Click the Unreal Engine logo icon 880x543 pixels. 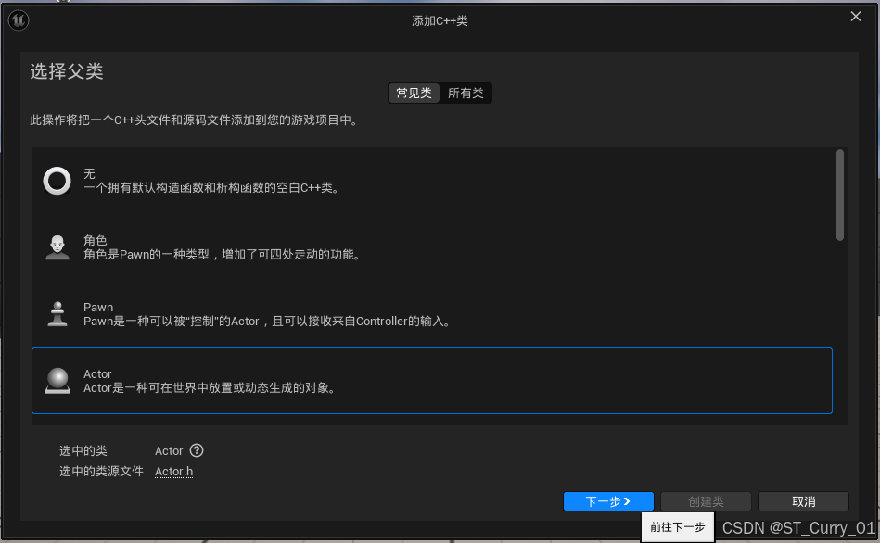coord(18,20)
